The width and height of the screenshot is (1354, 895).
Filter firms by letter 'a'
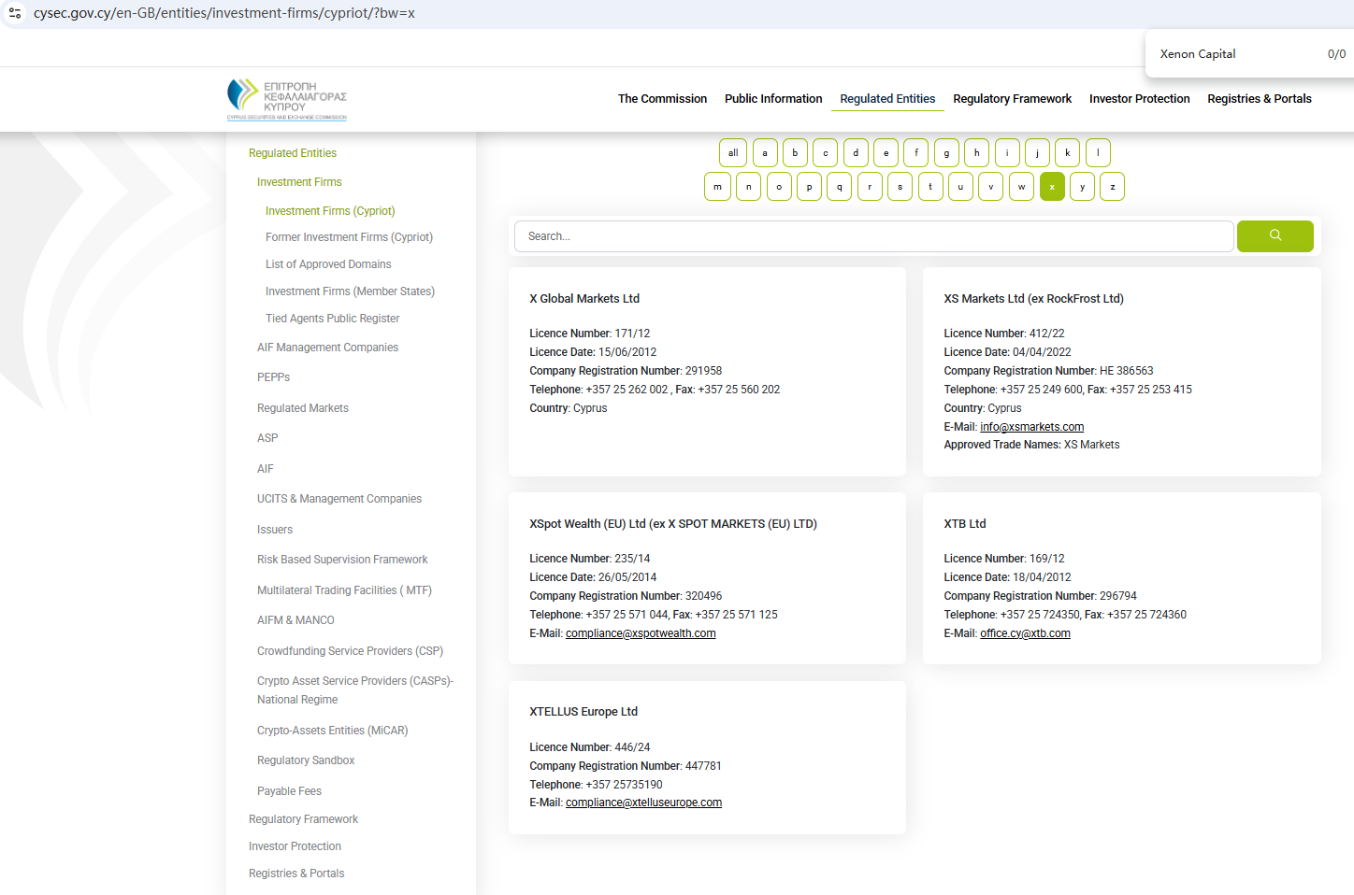click(x=765, y=153)
